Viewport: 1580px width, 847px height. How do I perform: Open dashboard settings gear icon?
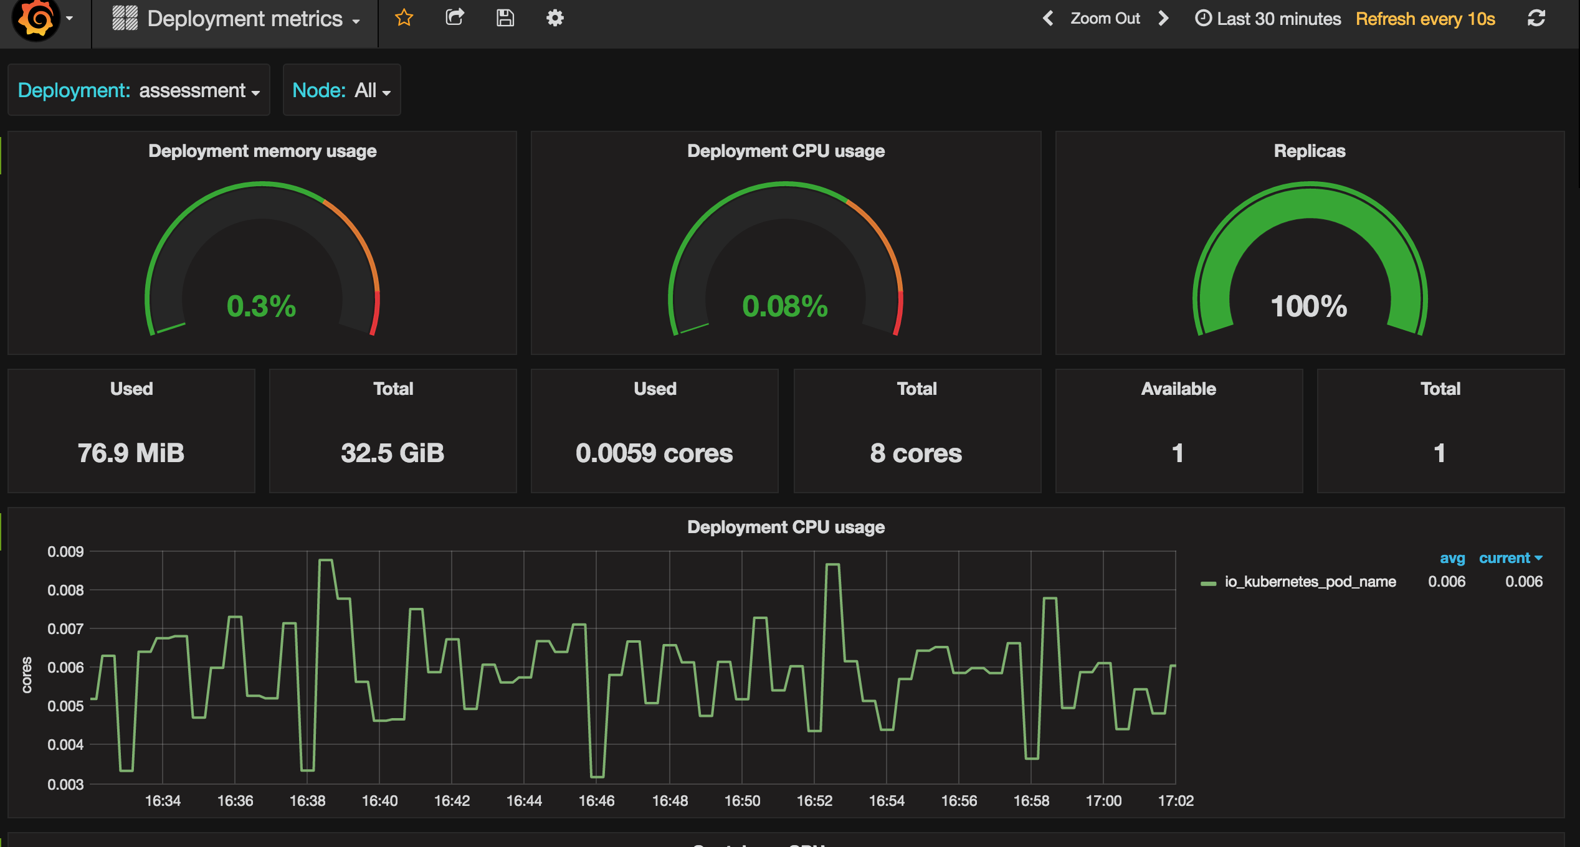tap(554, 18)
